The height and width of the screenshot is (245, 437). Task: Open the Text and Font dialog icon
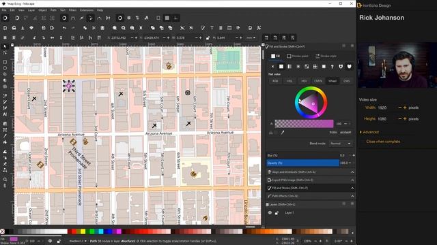tap(212, 28)
